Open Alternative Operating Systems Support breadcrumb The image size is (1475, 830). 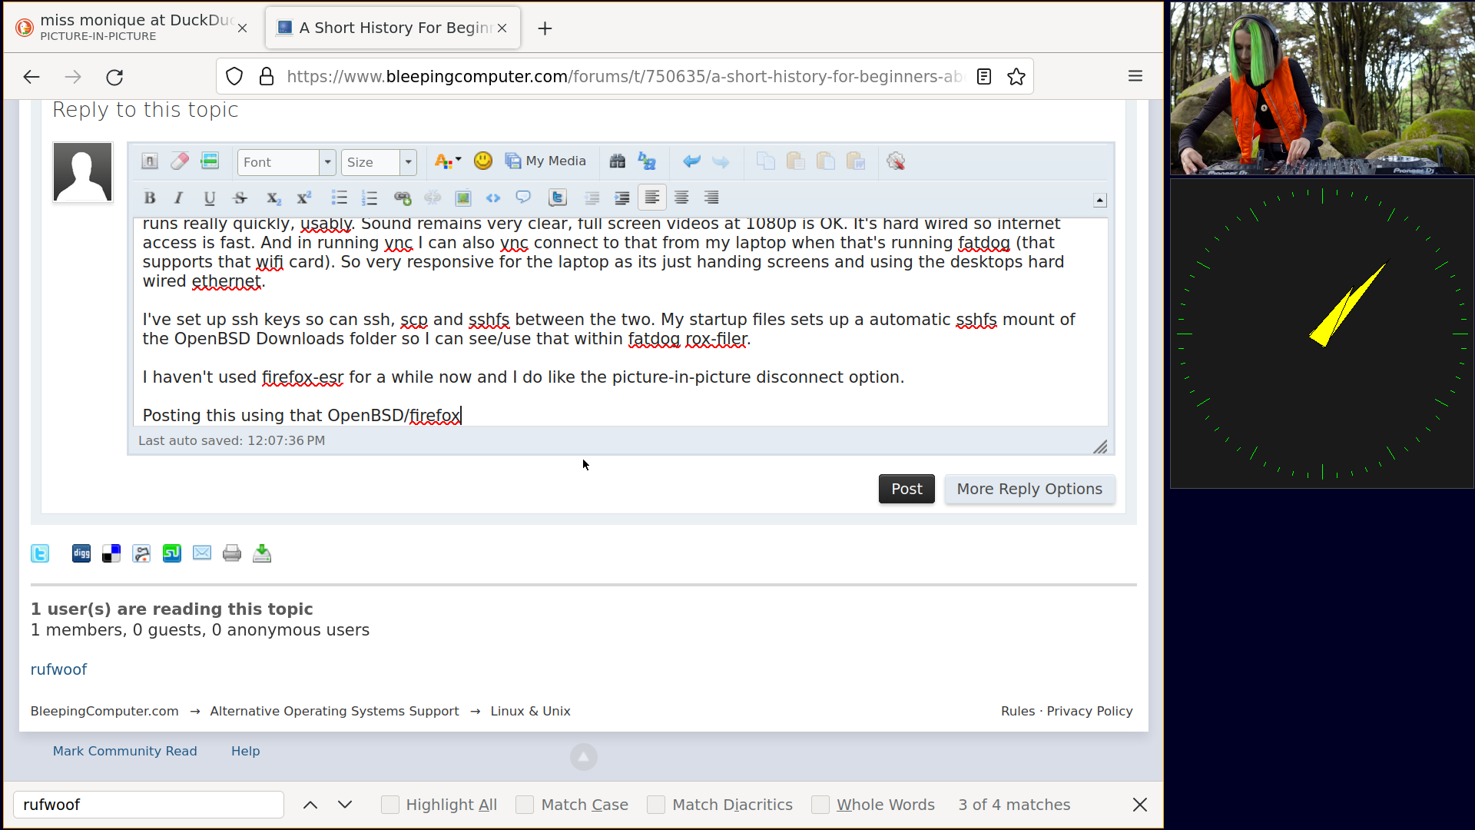[x=334, y=711]
